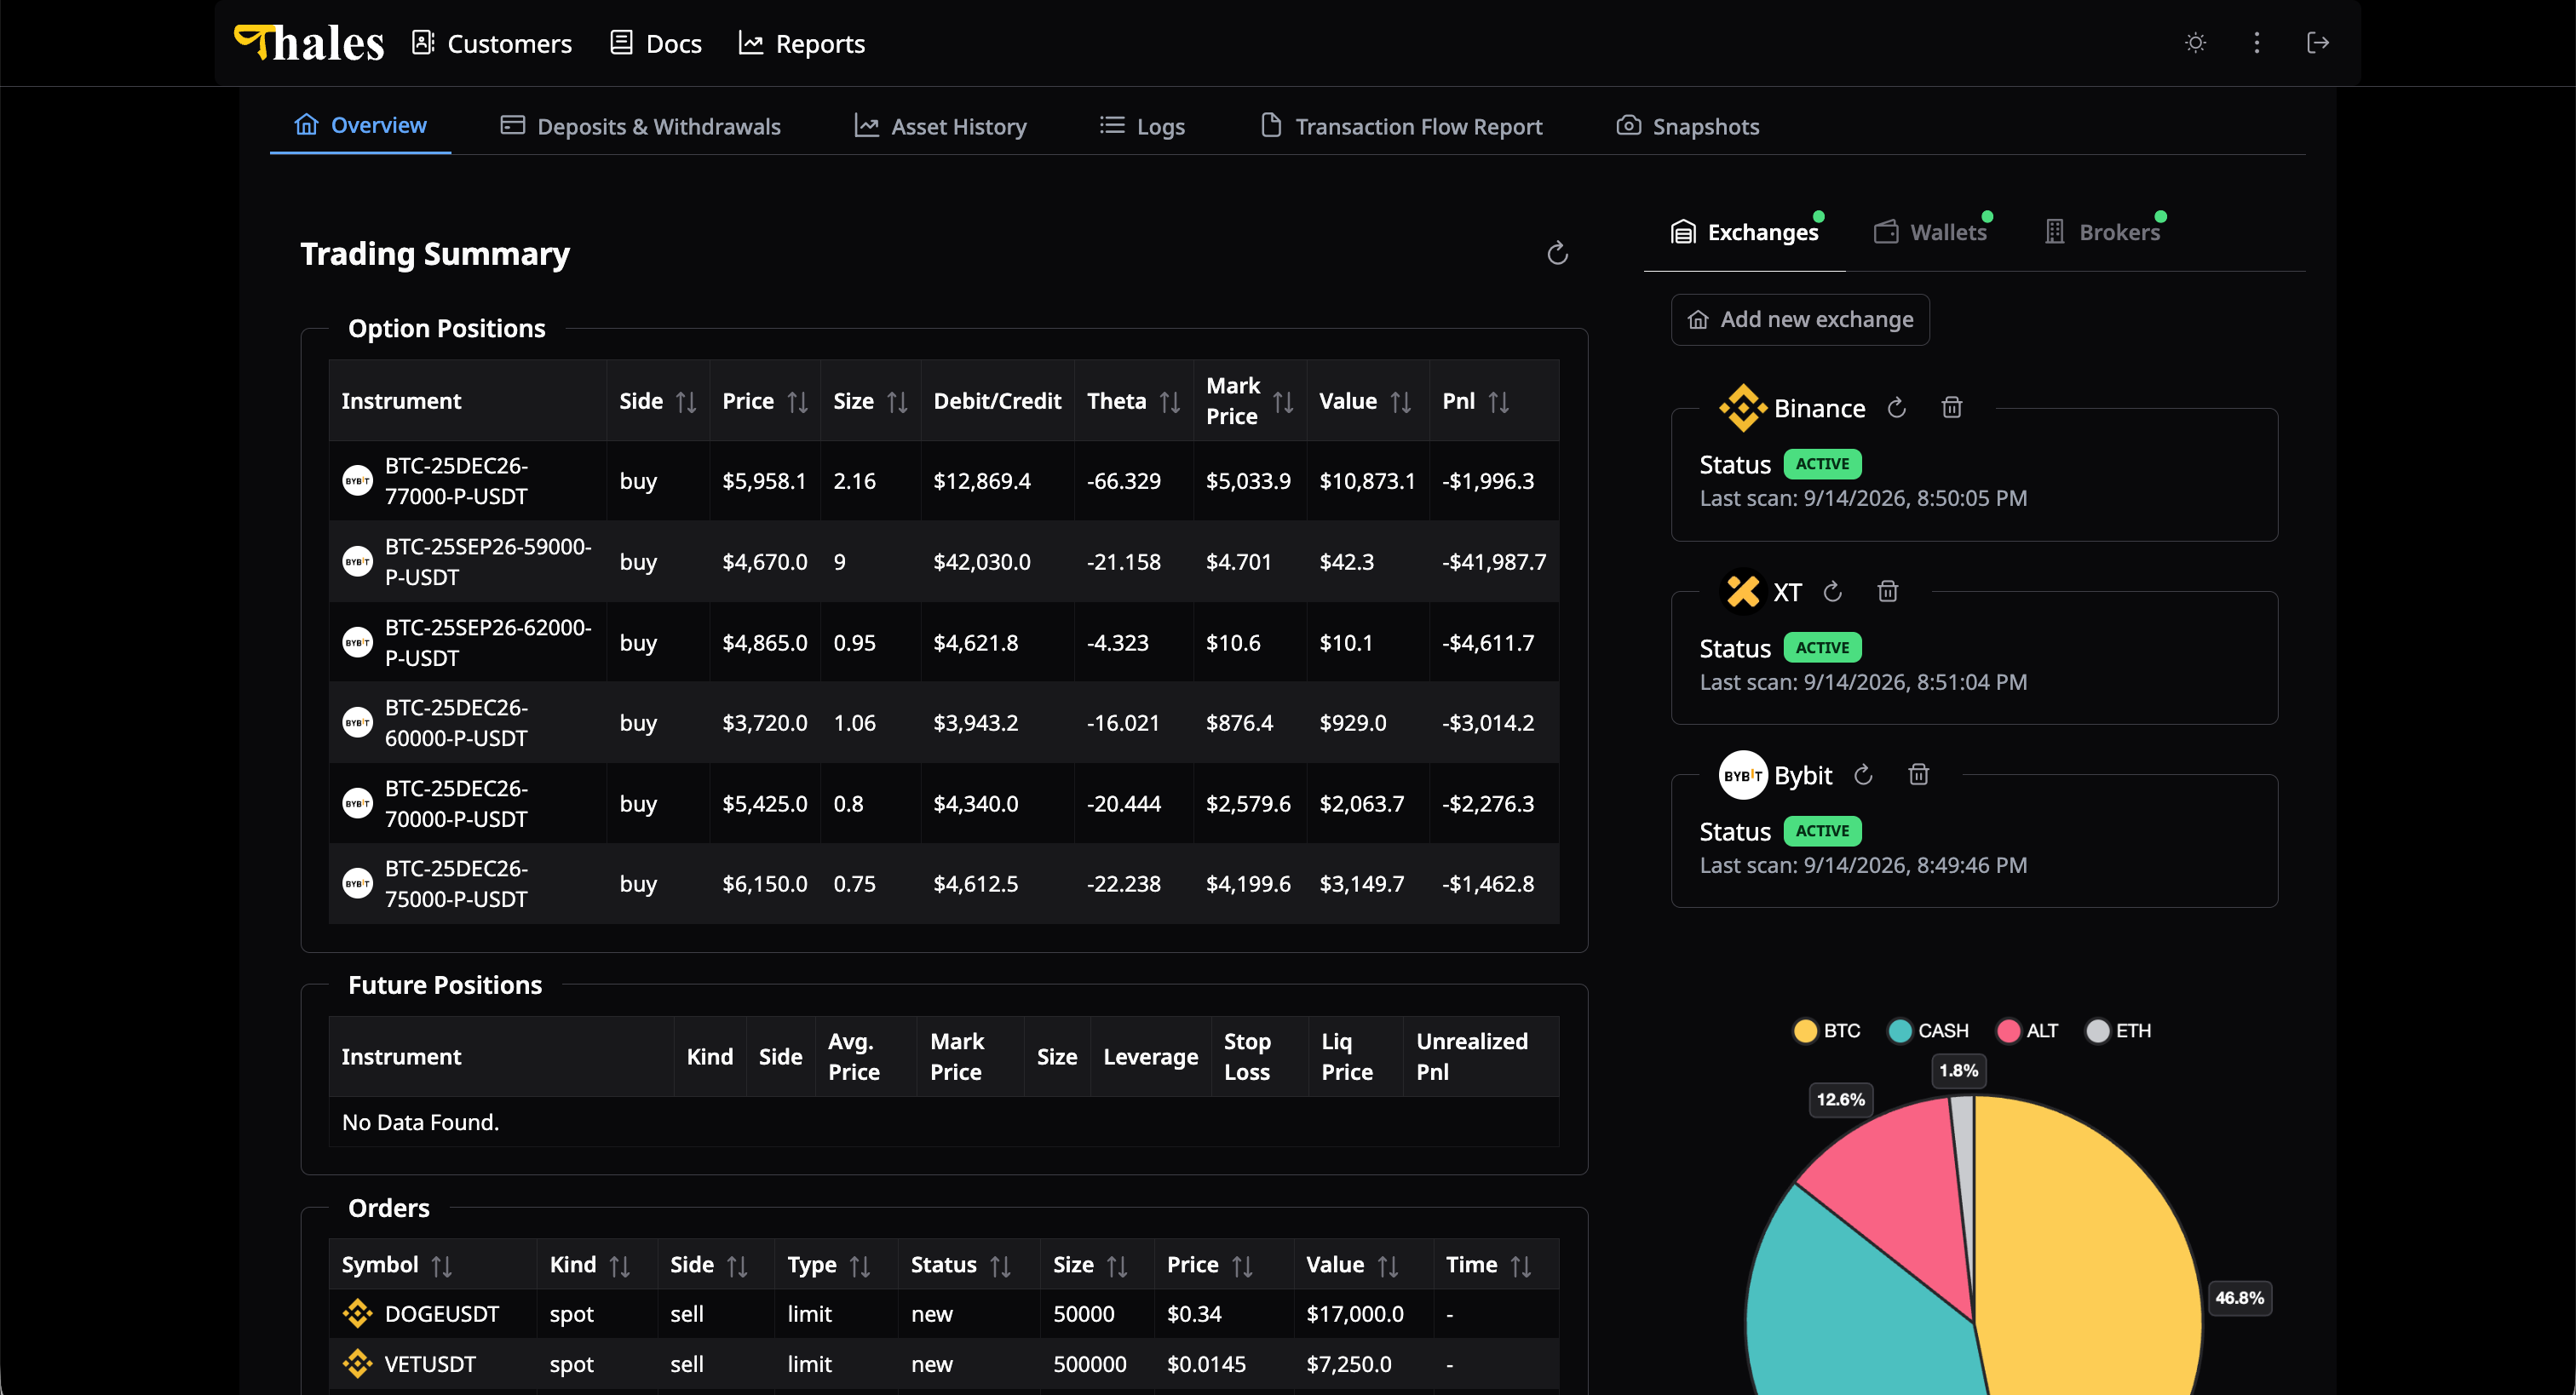Screen dimensions: 2576x1395
Task: Switch to the Wallets panel tab
Action: point(1930,232)
